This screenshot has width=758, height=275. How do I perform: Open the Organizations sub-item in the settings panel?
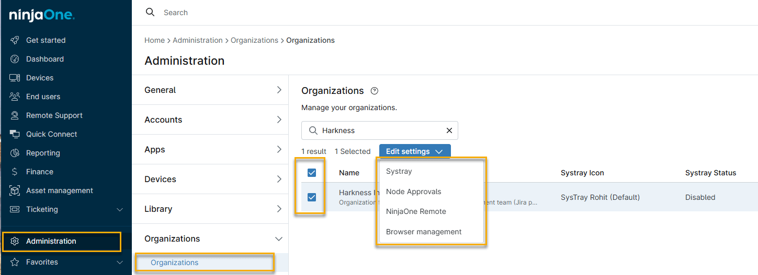(x=175, y=262)
